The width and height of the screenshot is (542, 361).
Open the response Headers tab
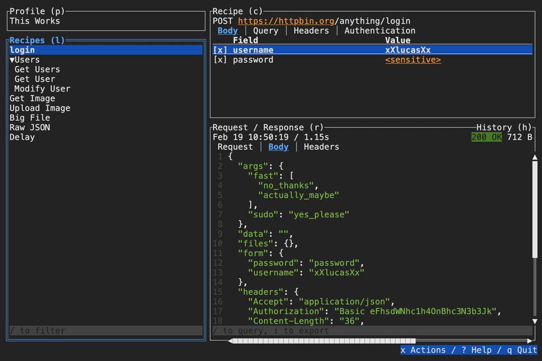tap(321, 147)
